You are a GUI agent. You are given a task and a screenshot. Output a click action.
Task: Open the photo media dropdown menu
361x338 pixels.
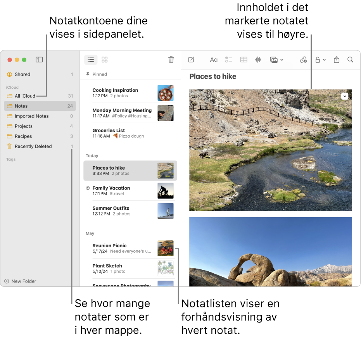tap(277, 60)
